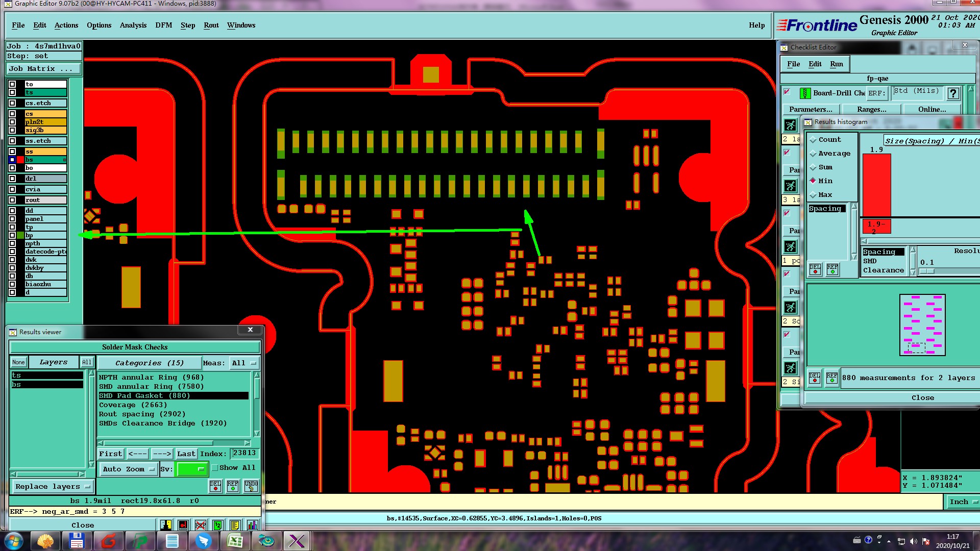980x551 pixels.
Task: Open the Excel icon in taskbar
Action: [235, 541]
